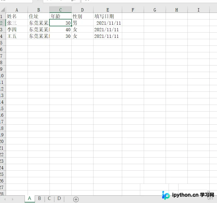Click the gender cell 女 in row 3

pyautogui.click(x=82, y=29)
